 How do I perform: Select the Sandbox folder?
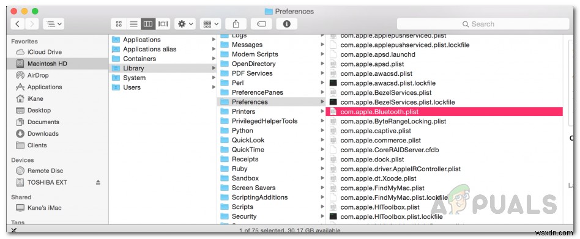pyautogui.click(x=272, y=178)
